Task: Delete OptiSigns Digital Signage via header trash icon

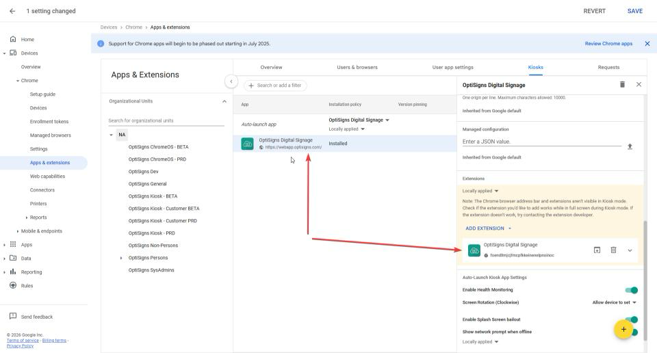Action: pyautogui.click(x=622, y=85)
